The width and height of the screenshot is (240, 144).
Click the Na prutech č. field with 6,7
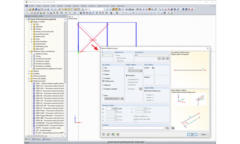(152, 55)
